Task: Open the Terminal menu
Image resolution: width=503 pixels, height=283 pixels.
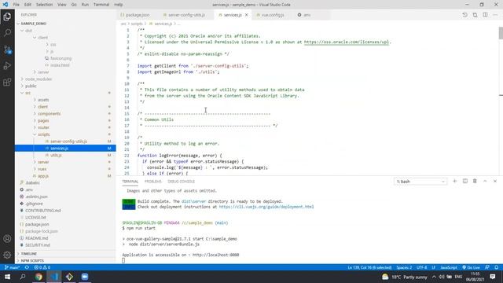Action: click(101, 5)
